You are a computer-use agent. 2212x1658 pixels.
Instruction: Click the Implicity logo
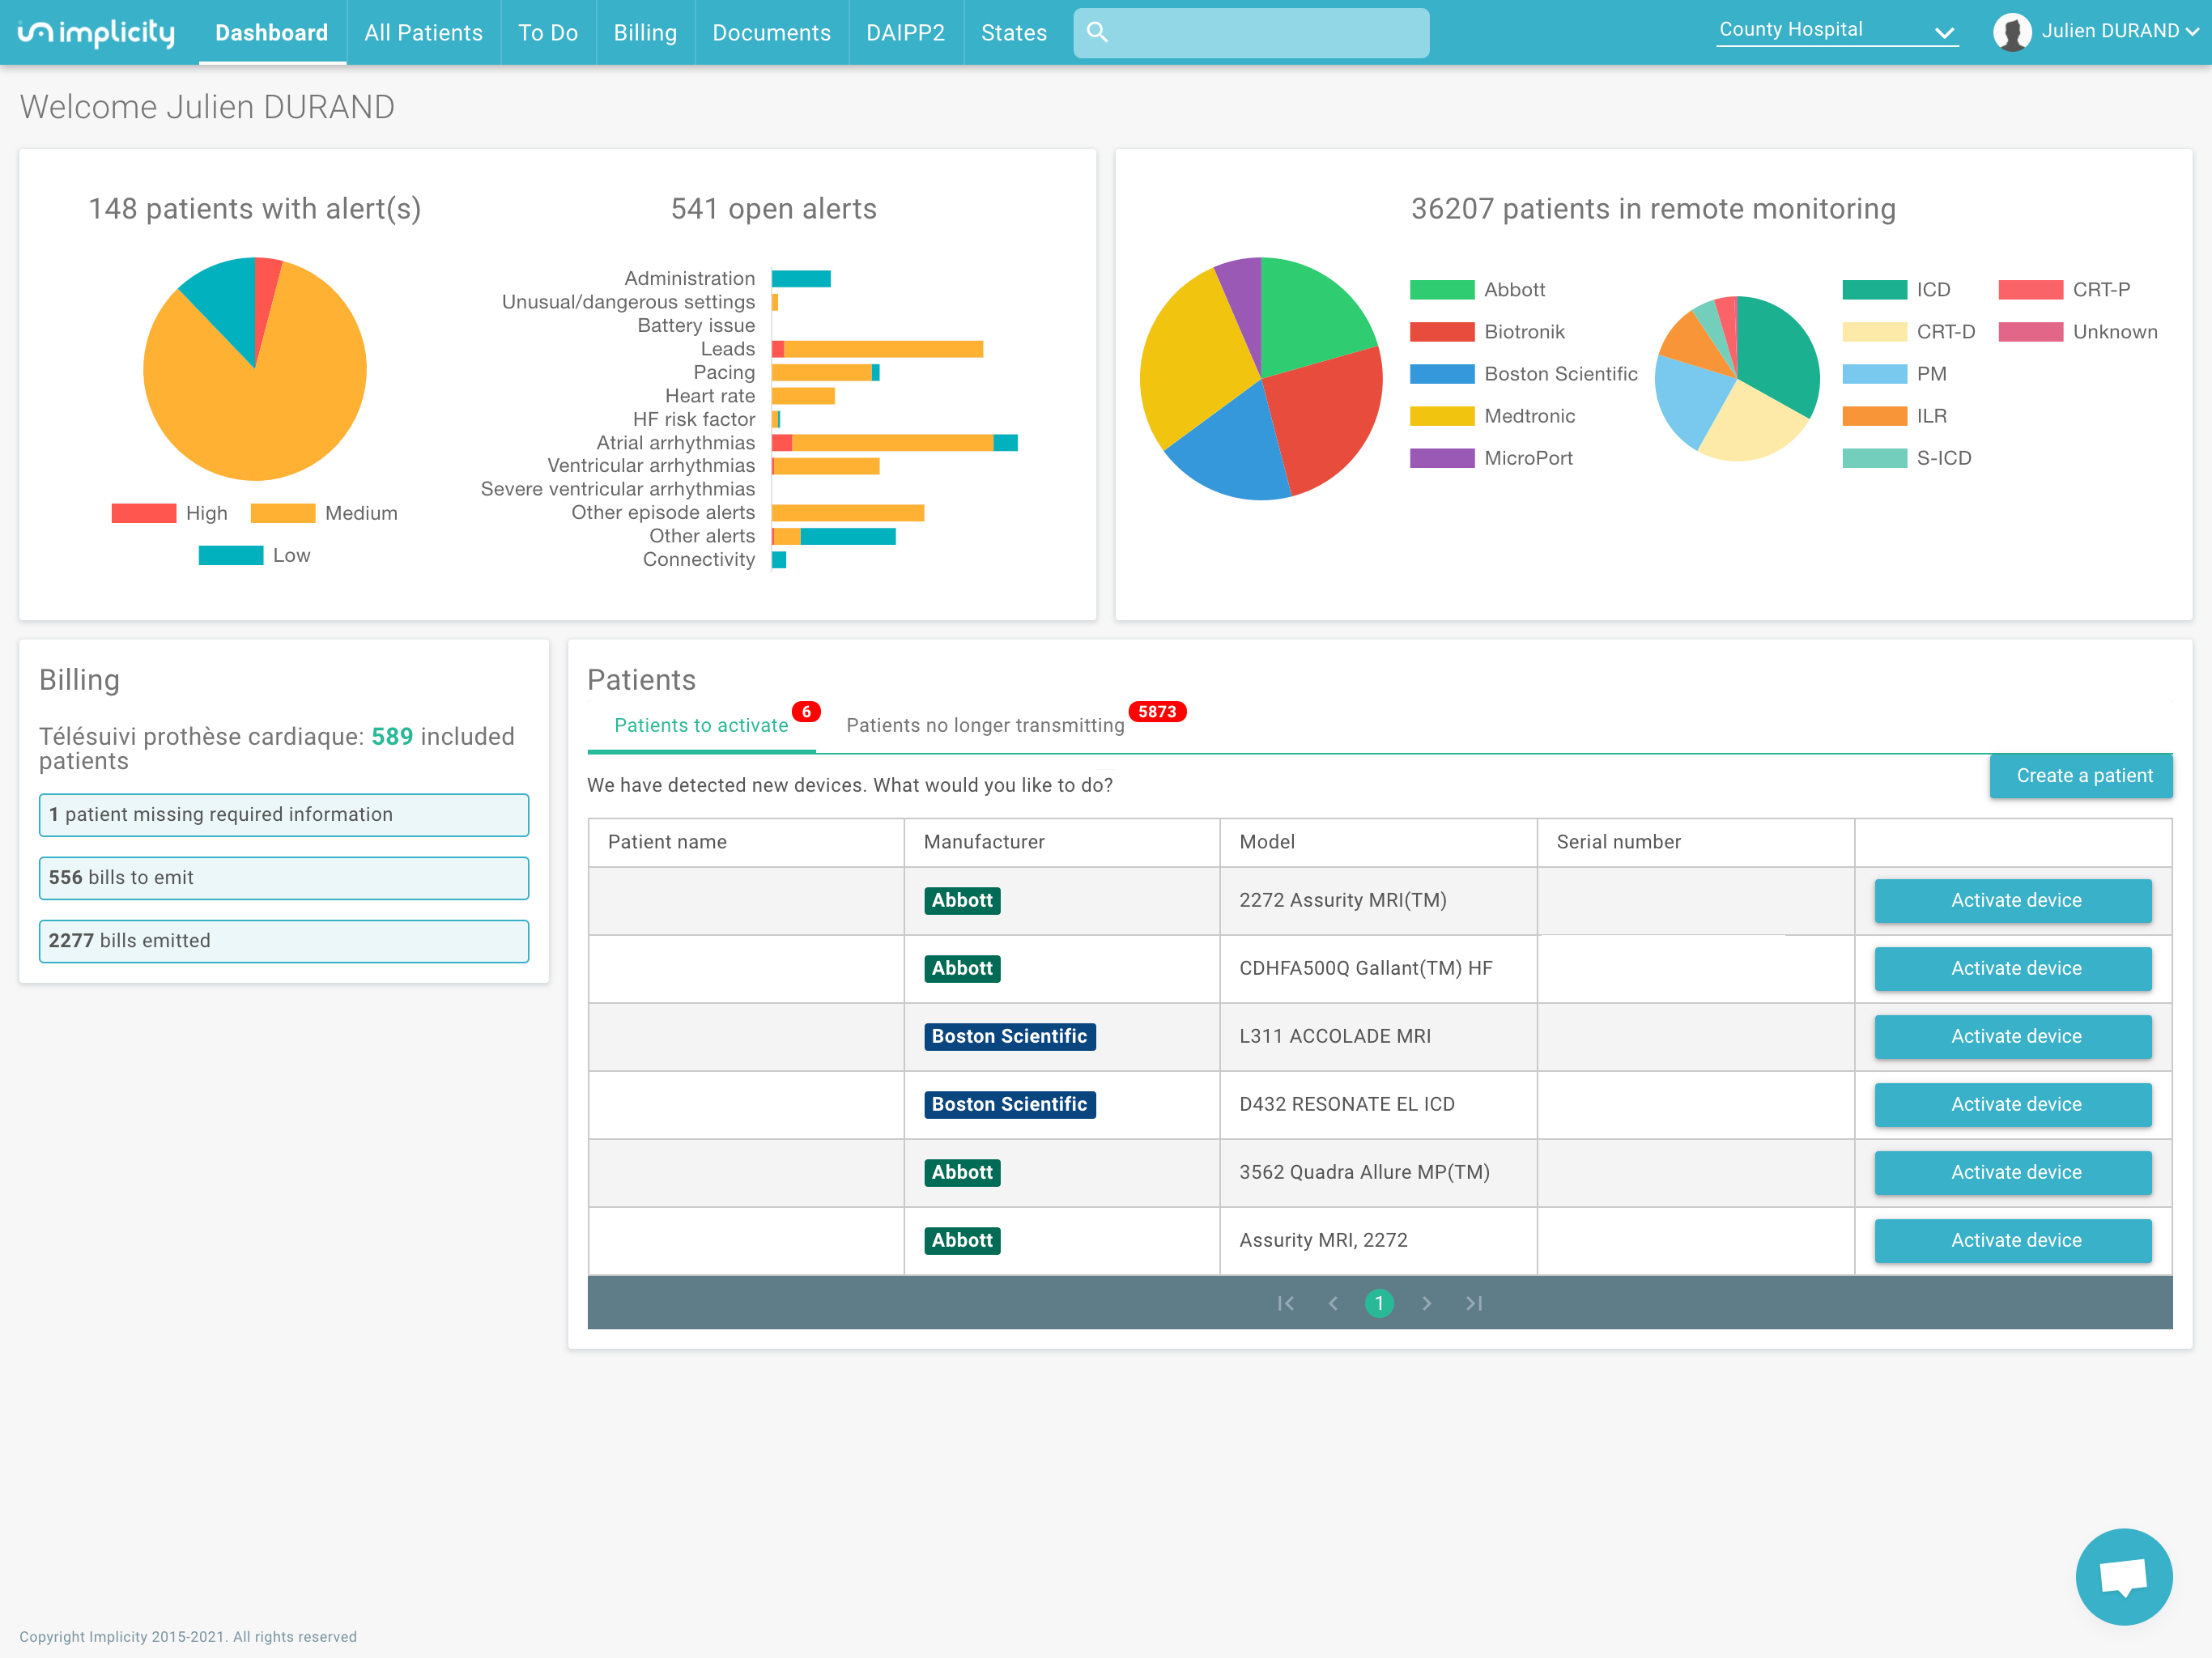click(x=96, y=33)
